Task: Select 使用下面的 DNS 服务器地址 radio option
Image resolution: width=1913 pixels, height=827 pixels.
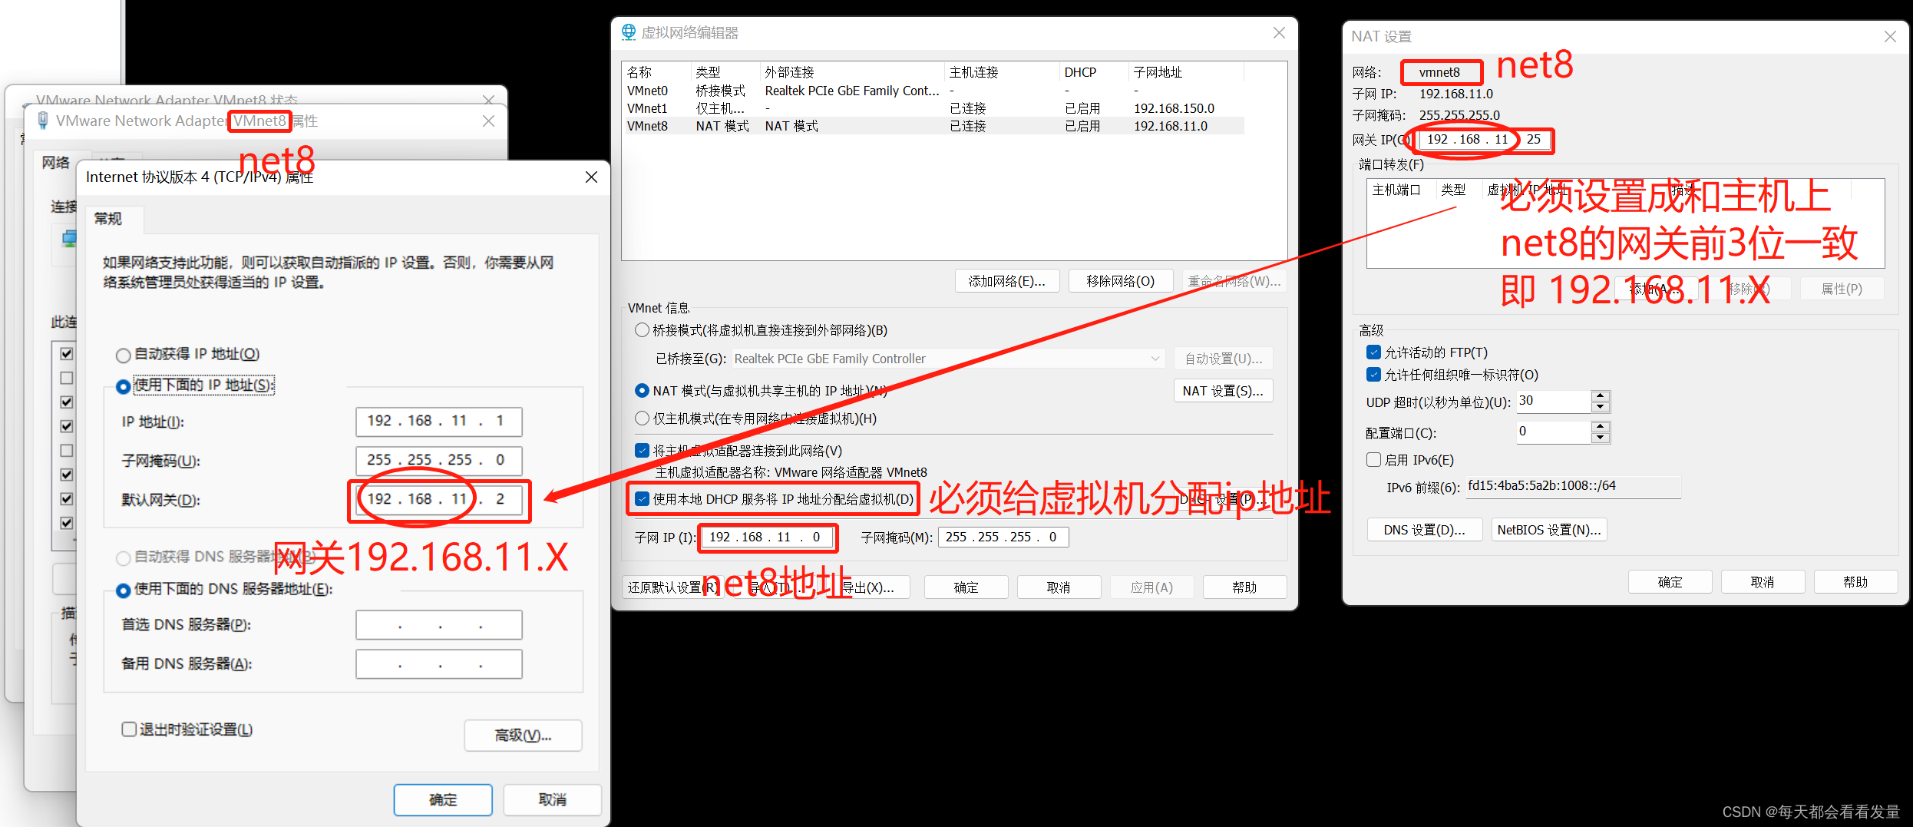Action: [123, 590]
